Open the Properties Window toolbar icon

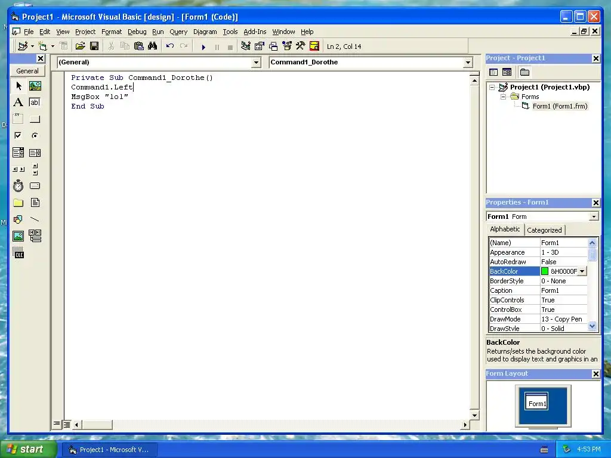click(260, 46)
